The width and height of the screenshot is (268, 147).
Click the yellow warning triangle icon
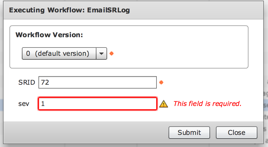[163, 104]
